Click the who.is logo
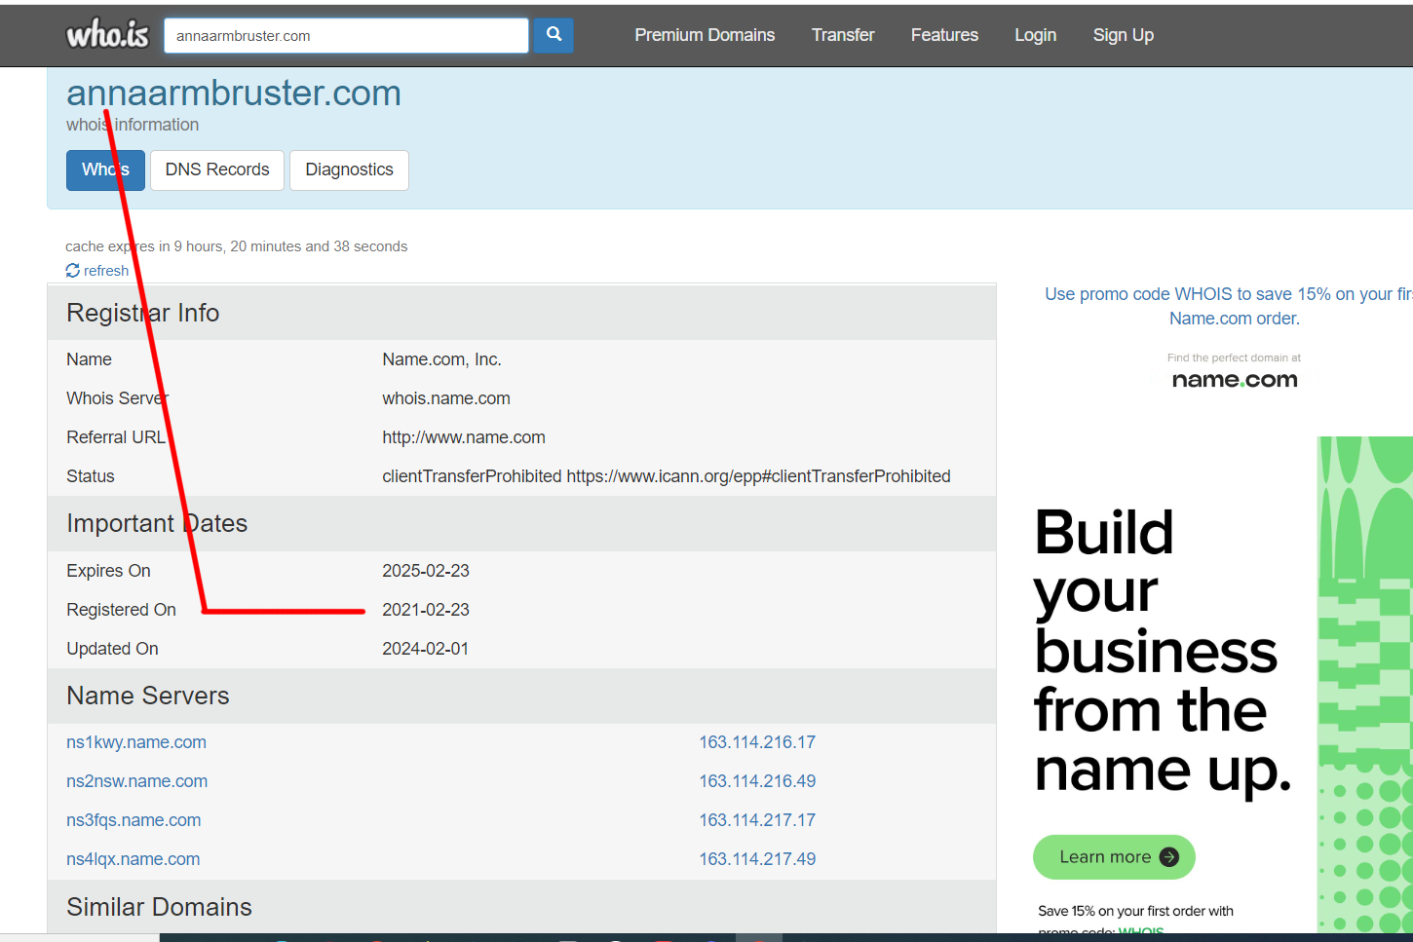This screenshot has height=942, width=1413. coord(107,35)
